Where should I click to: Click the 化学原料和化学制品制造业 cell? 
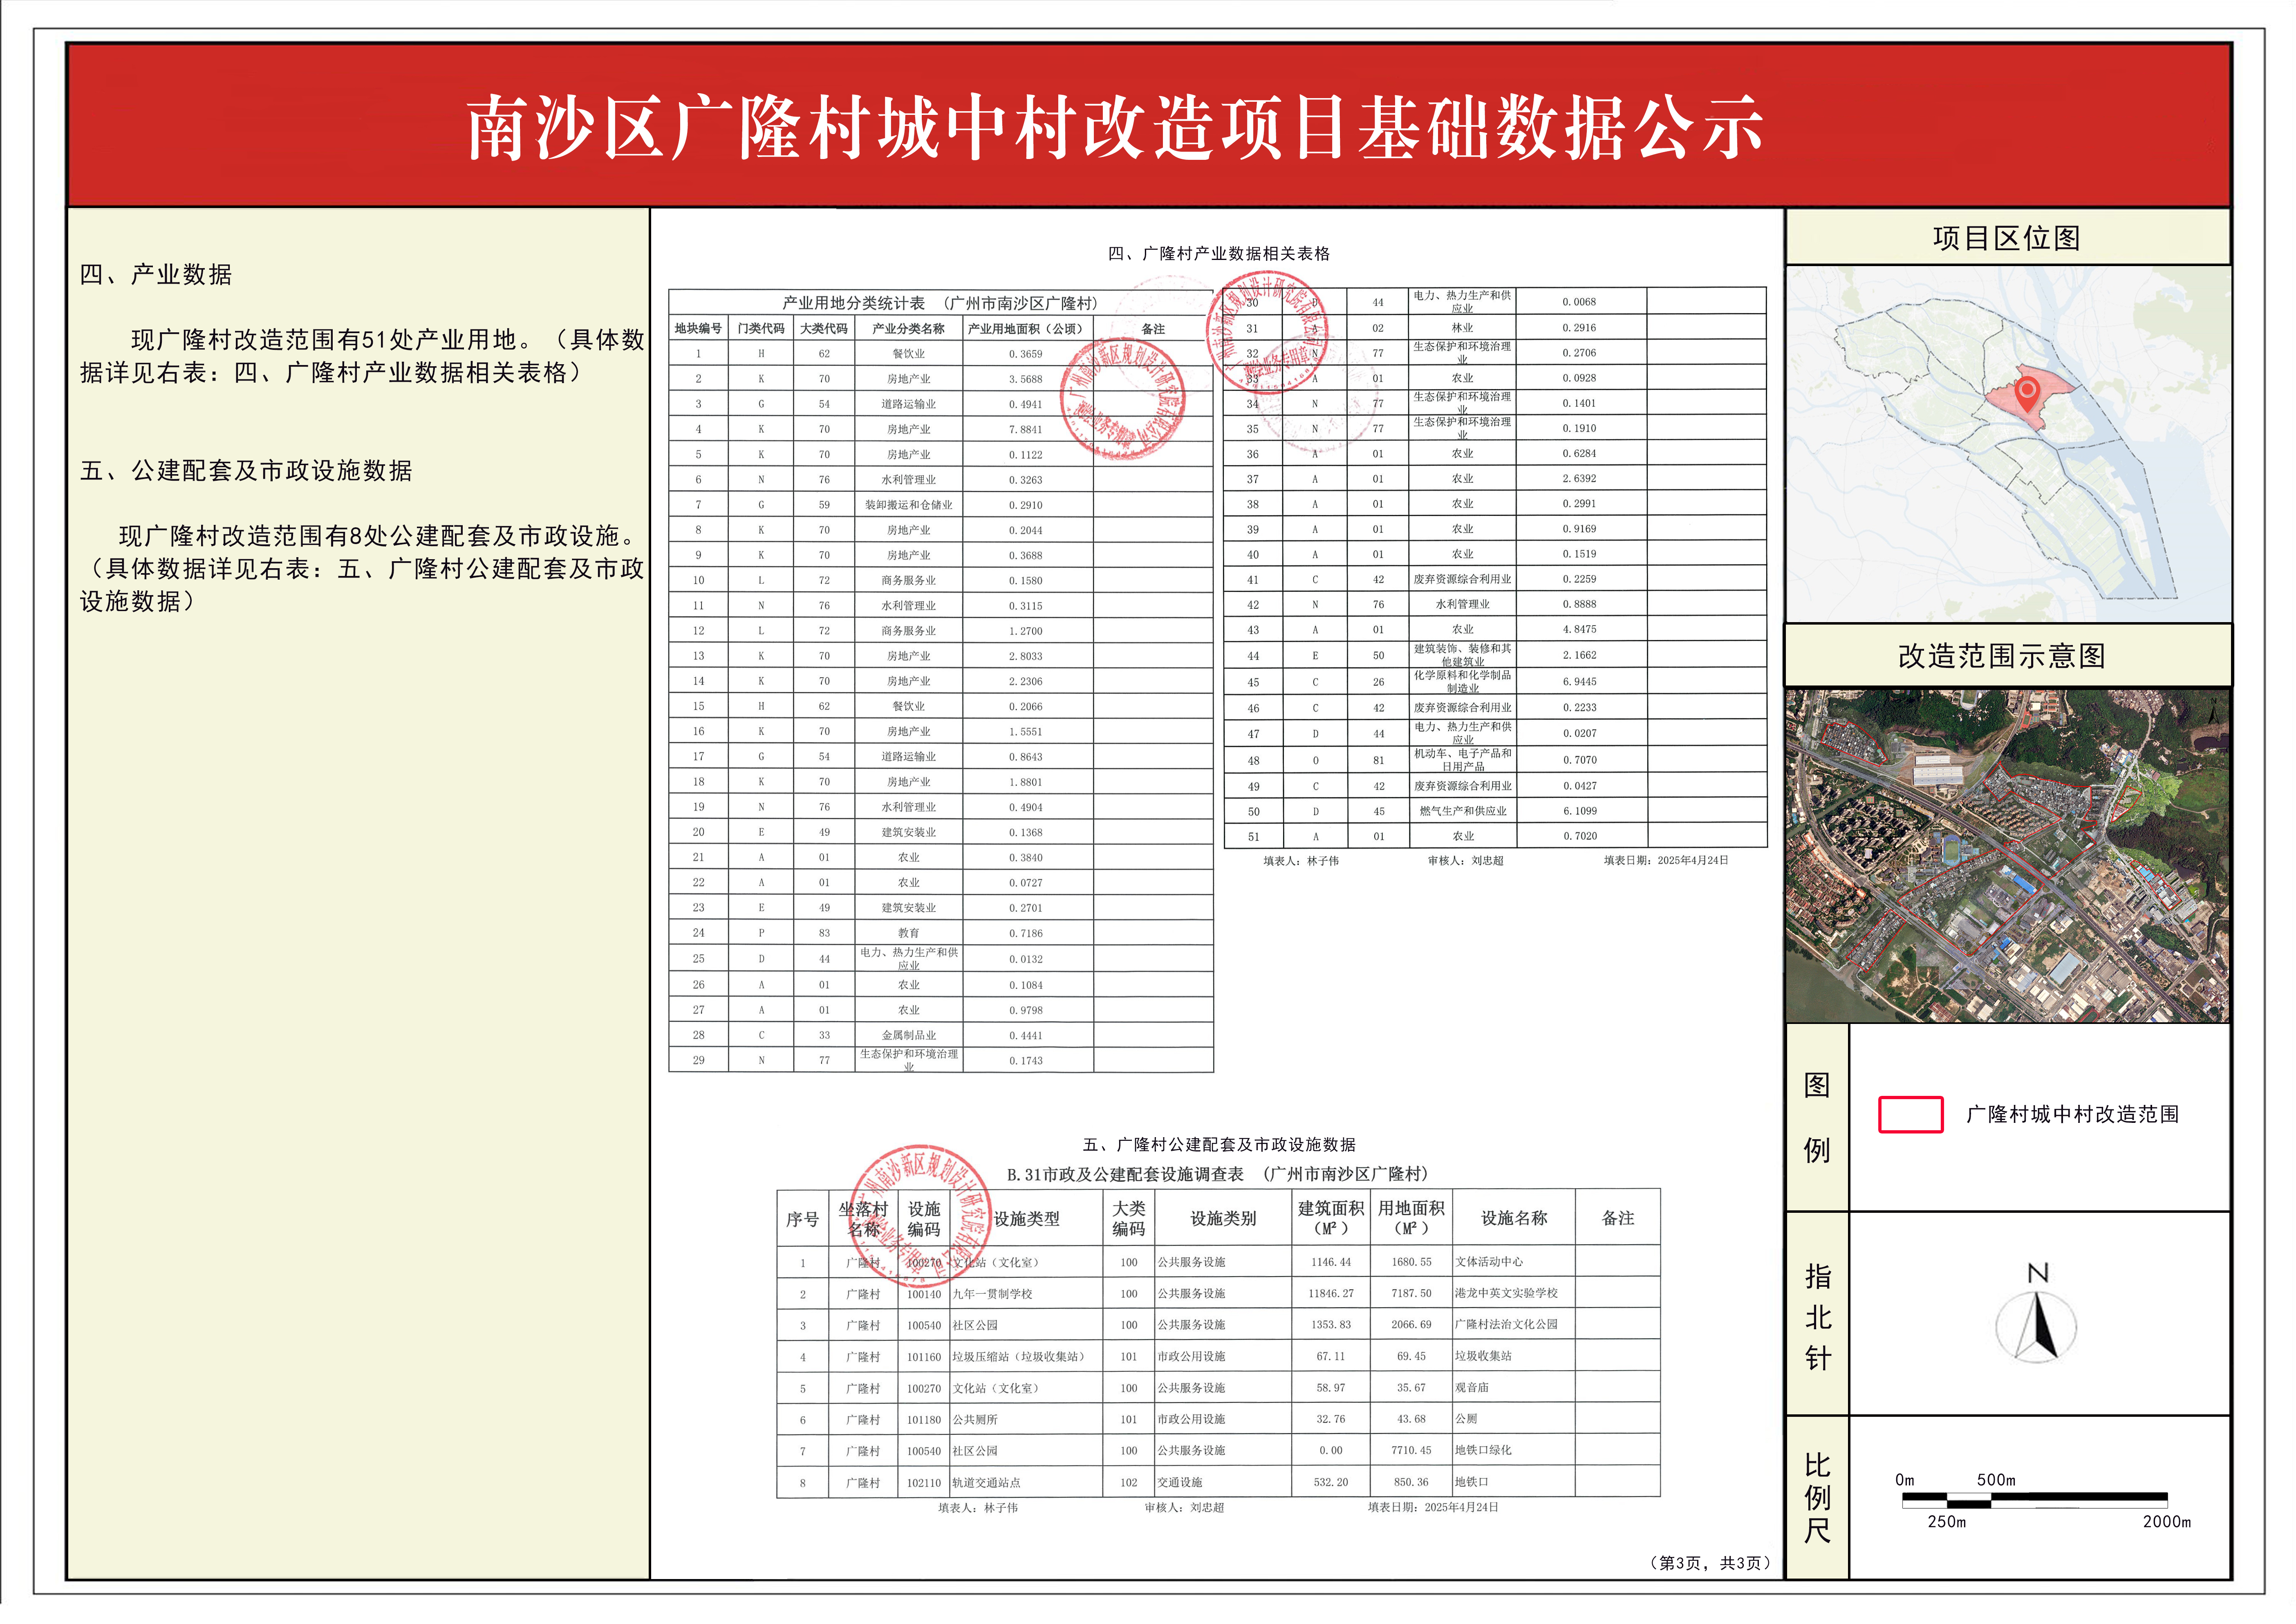[1463, 682]
